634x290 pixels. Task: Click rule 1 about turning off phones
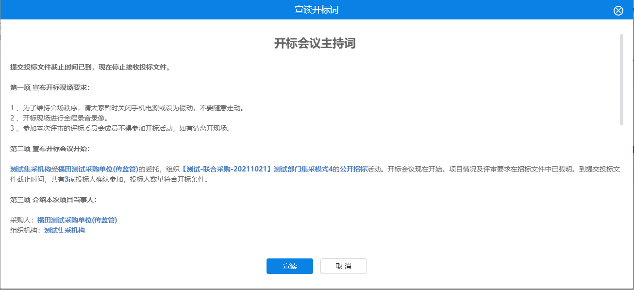(x=127, y=108)
